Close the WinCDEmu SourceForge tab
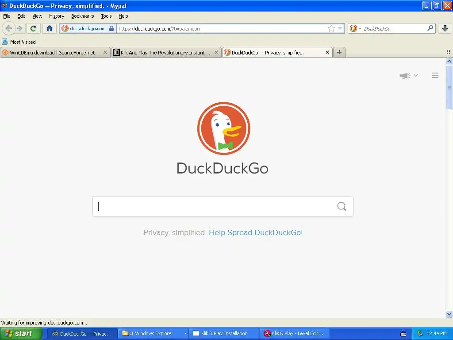 [x=105, y=52]
